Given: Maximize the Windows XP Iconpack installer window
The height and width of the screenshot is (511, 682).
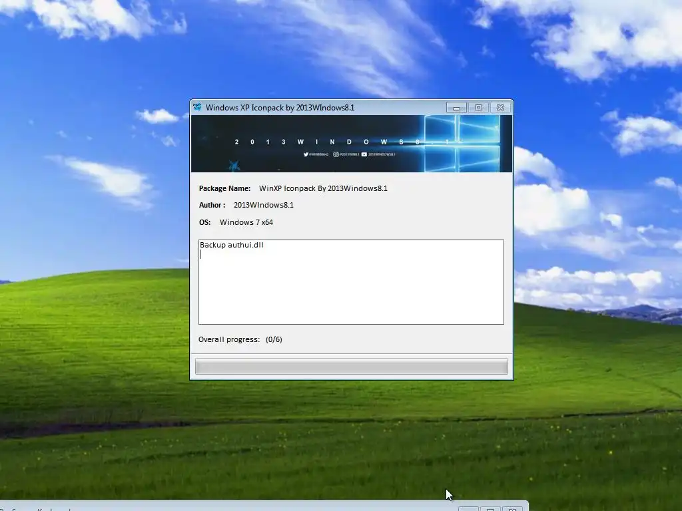Looking at the screenshot, I should click(x=478, y=107).
